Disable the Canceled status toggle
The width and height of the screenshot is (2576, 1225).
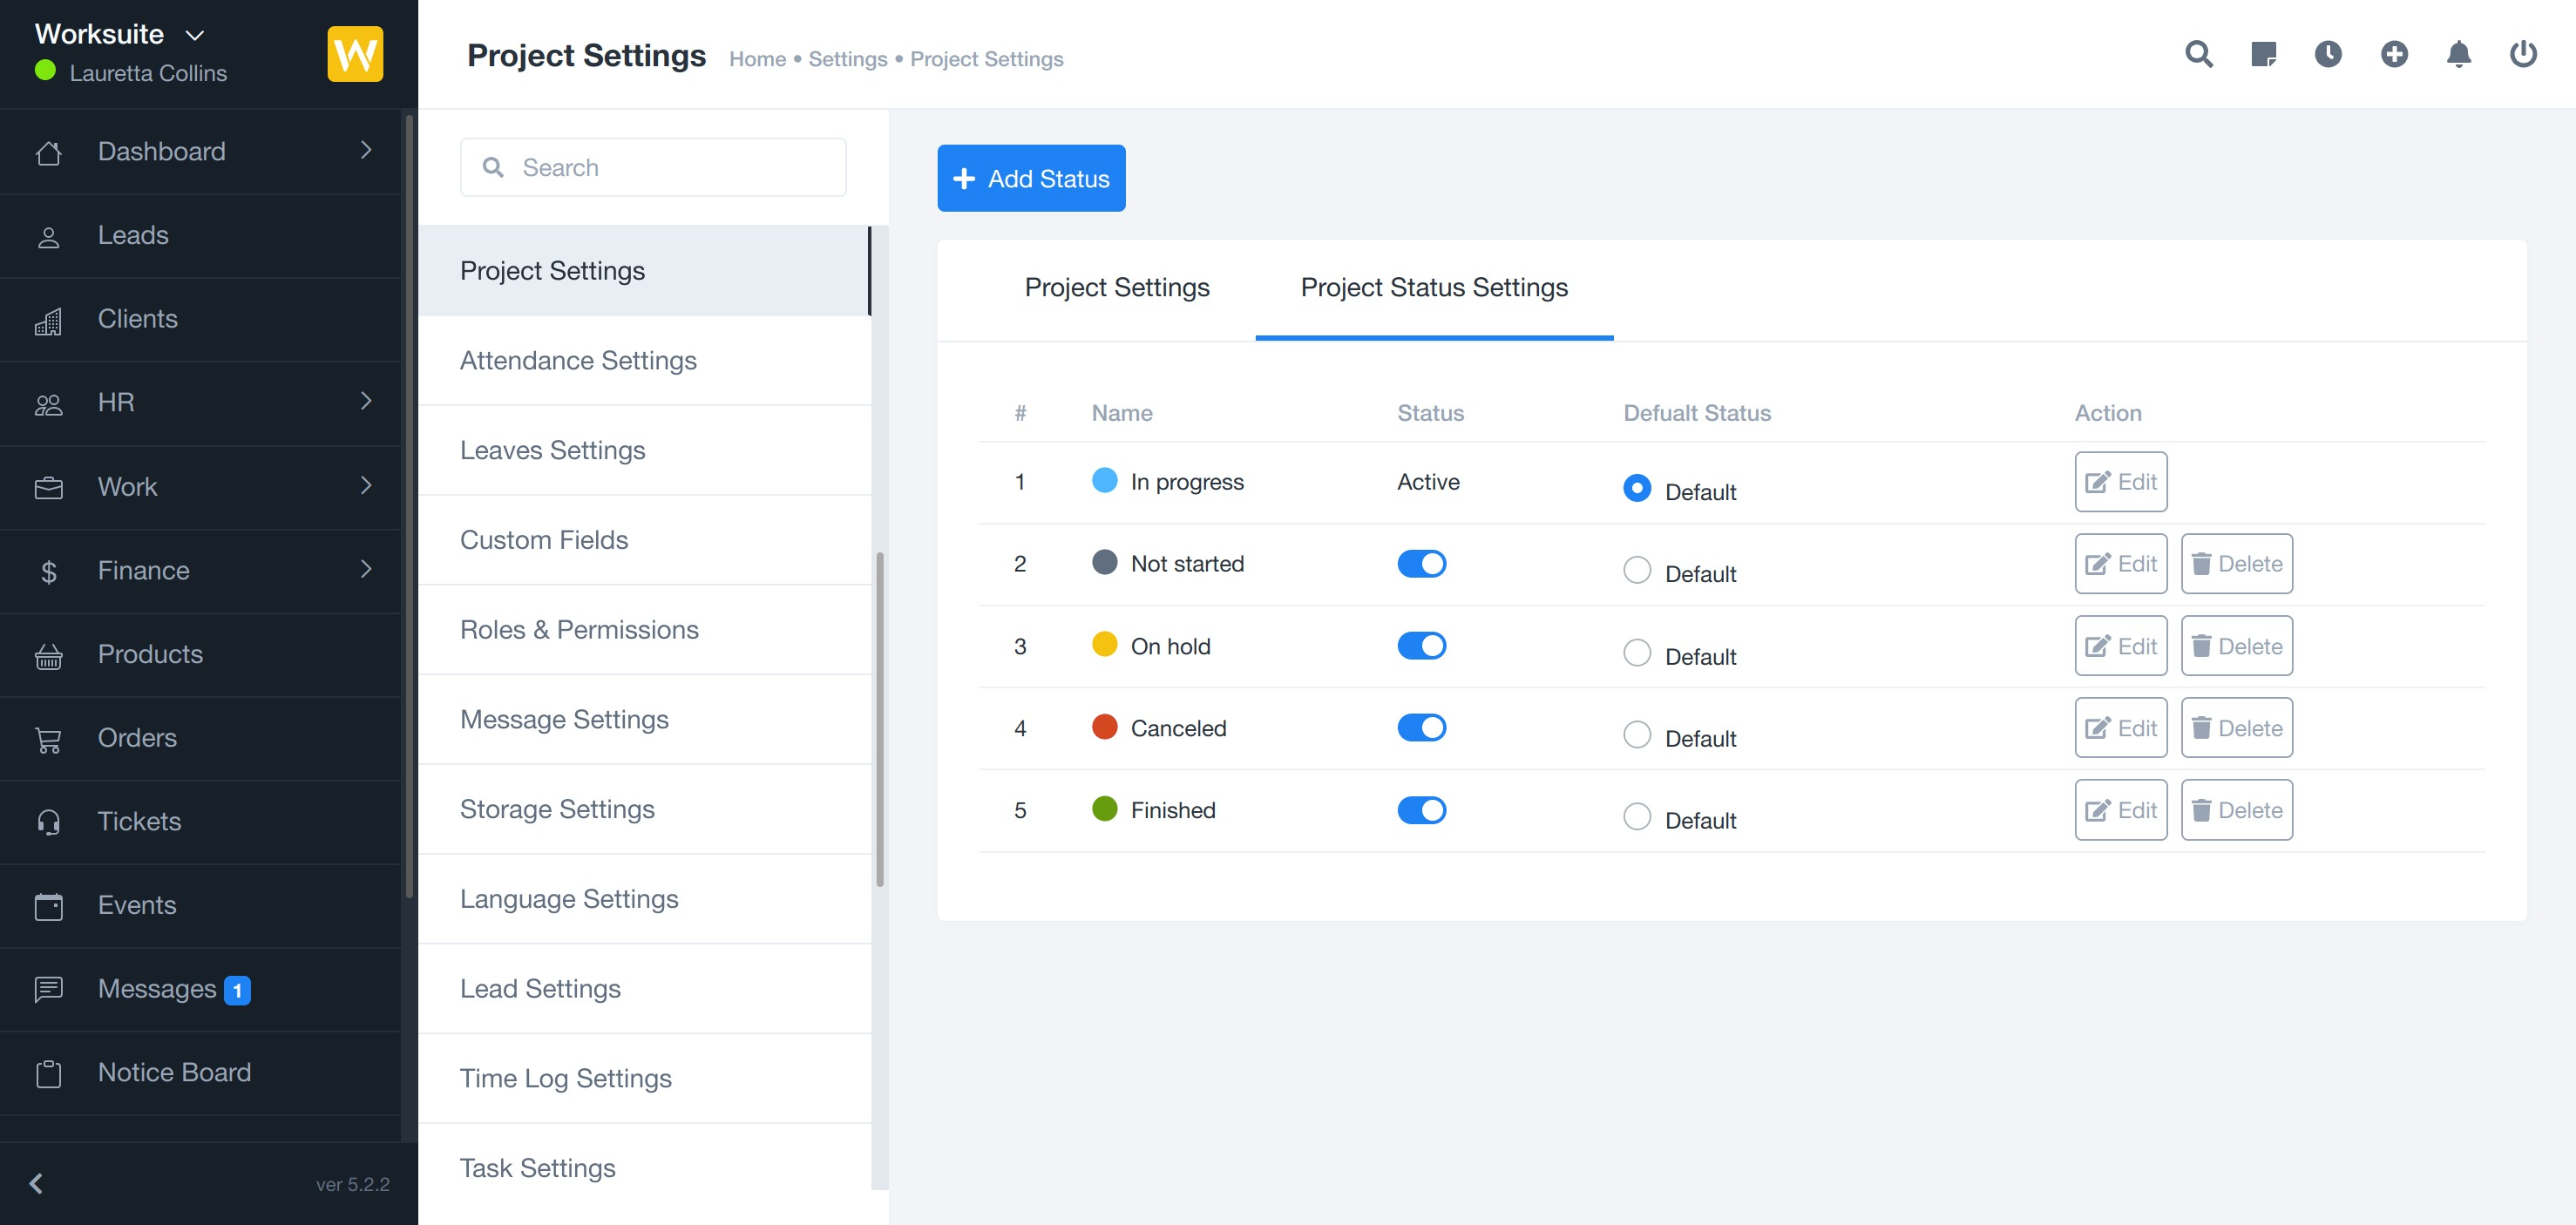(x=1421, y=728)
